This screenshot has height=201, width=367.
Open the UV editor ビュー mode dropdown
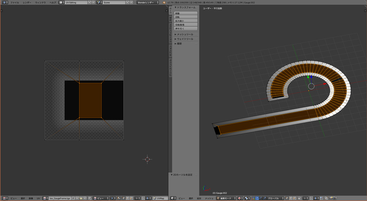coord(101,198)
